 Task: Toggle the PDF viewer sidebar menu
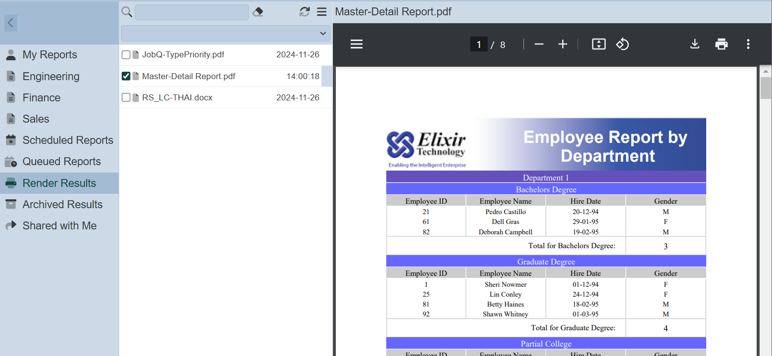point(357,44)
